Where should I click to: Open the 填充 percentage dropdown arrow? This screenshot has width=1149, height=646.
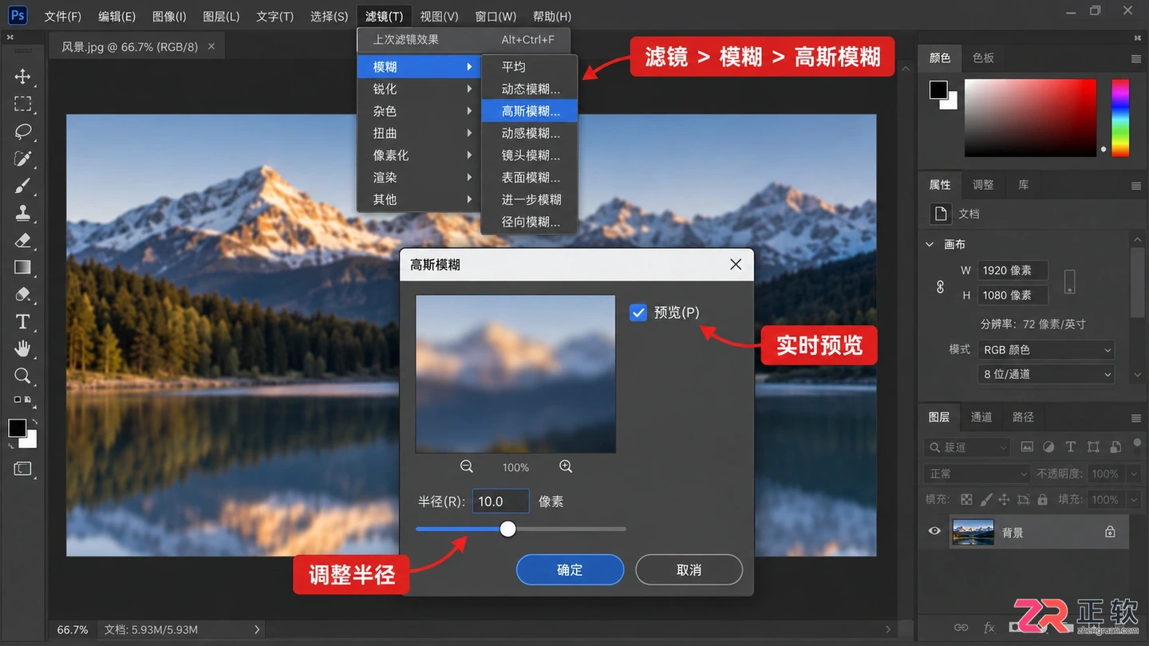coord(1134,499)
